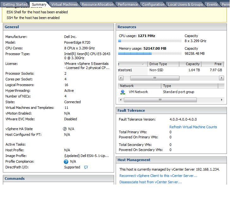Click the '98258.48 MB' memory capacity value
231x201 pixels.
195,53
